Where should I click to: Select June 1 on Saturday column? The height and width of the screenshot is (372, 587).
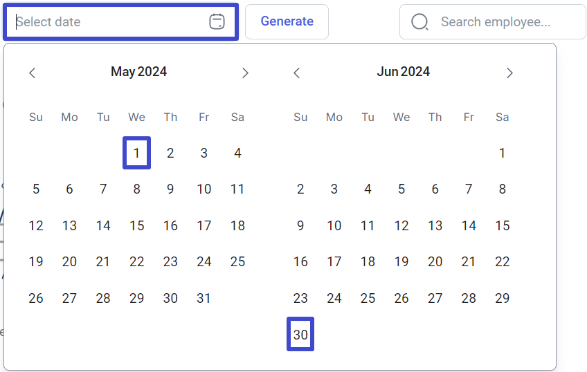502,153
